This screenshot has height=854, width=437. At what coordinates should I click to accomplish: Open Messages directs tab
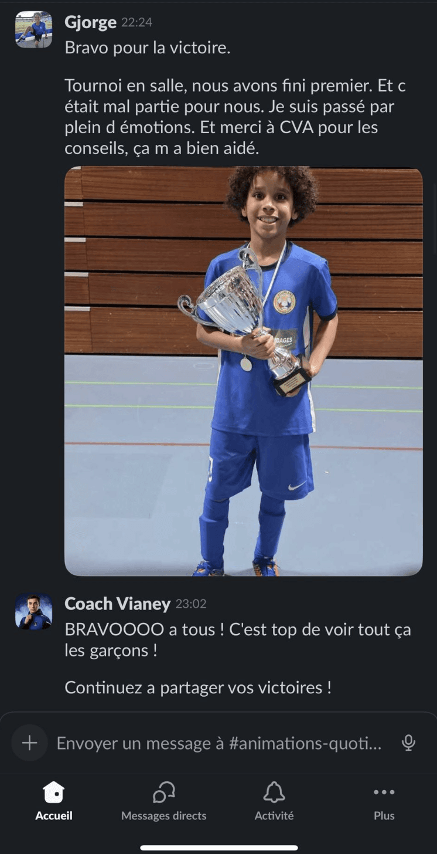(163, 801)
